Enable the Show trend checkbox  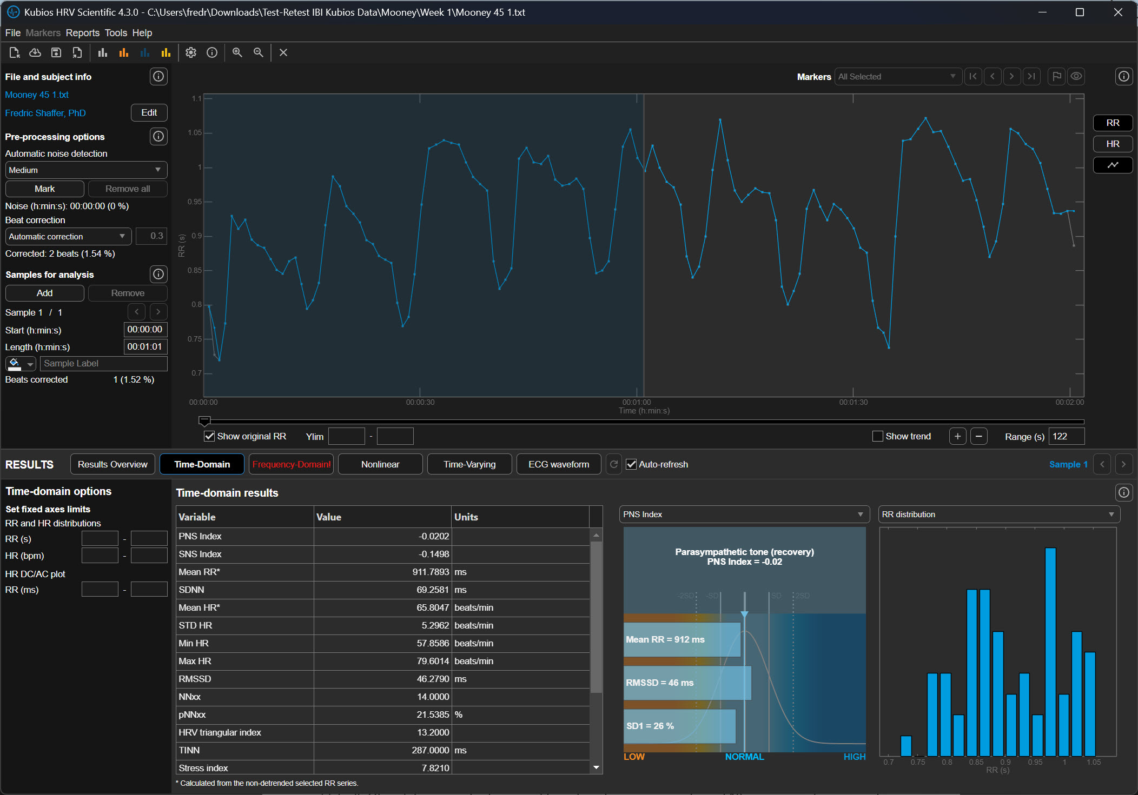pyautogui.click(x=877, y=436)
